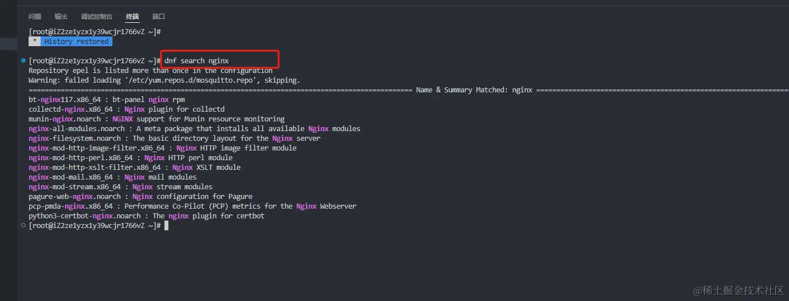Click the mosquitto.repo warning line
789x301 pixels.
pyautogui.click(x=164, y=80)
